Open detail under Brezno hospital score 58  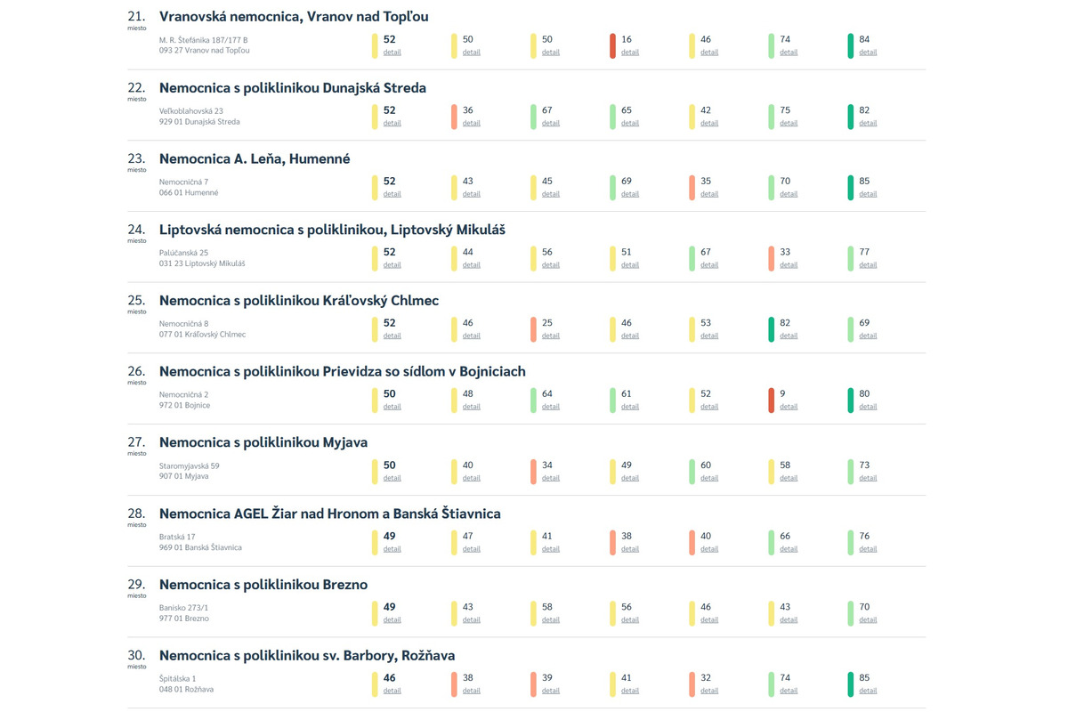pos(550,620)
